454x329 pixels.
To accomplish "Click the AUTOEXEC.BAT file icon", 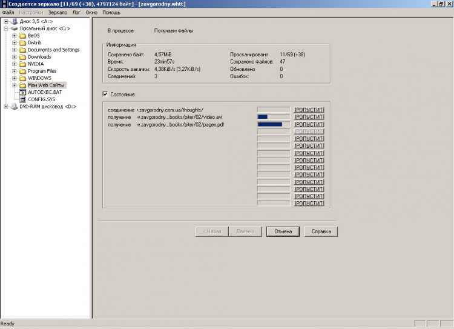I will (22, 92).
